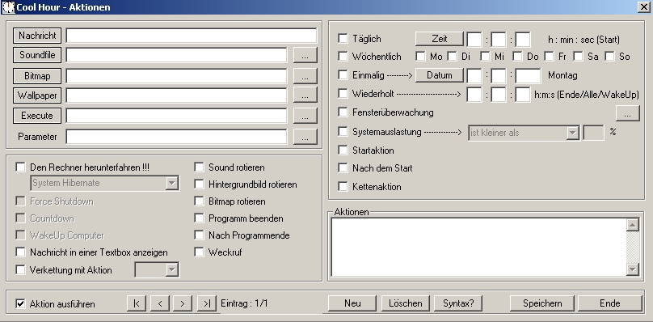Viewport: 653px width, 322px height.
Task: Go to next entry with > button
Action: coord(183,303)
